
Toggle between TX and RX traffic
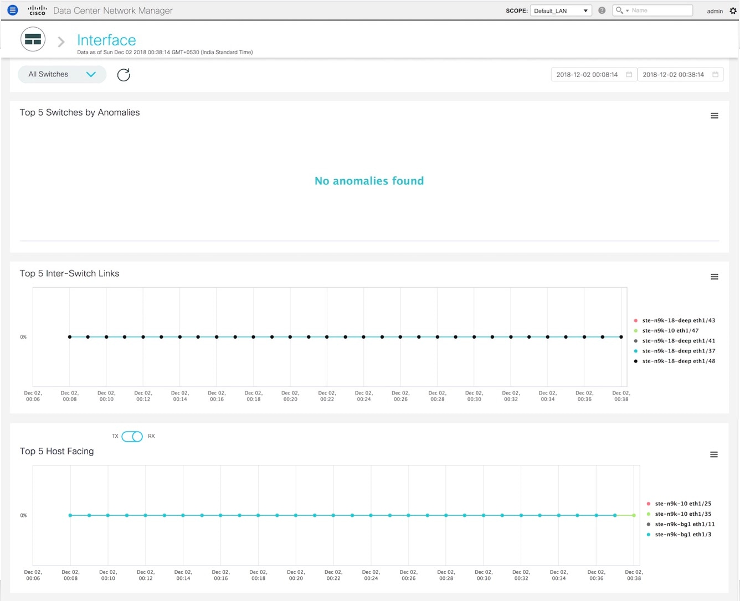pos(132,436)
